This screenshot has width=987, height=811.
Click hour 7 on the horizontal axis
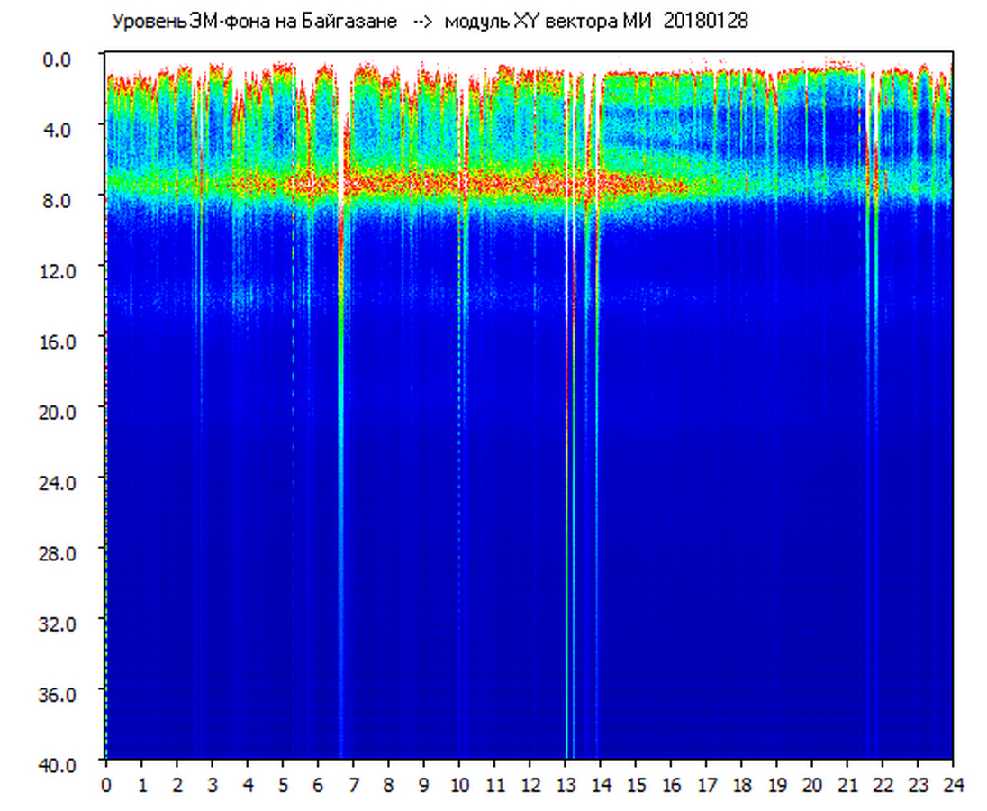pyautogui.click(x=353, y=785)
